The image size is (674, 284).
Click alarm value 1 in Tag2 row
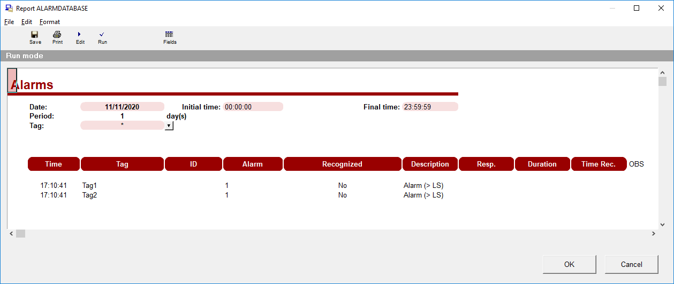[226, 195]
